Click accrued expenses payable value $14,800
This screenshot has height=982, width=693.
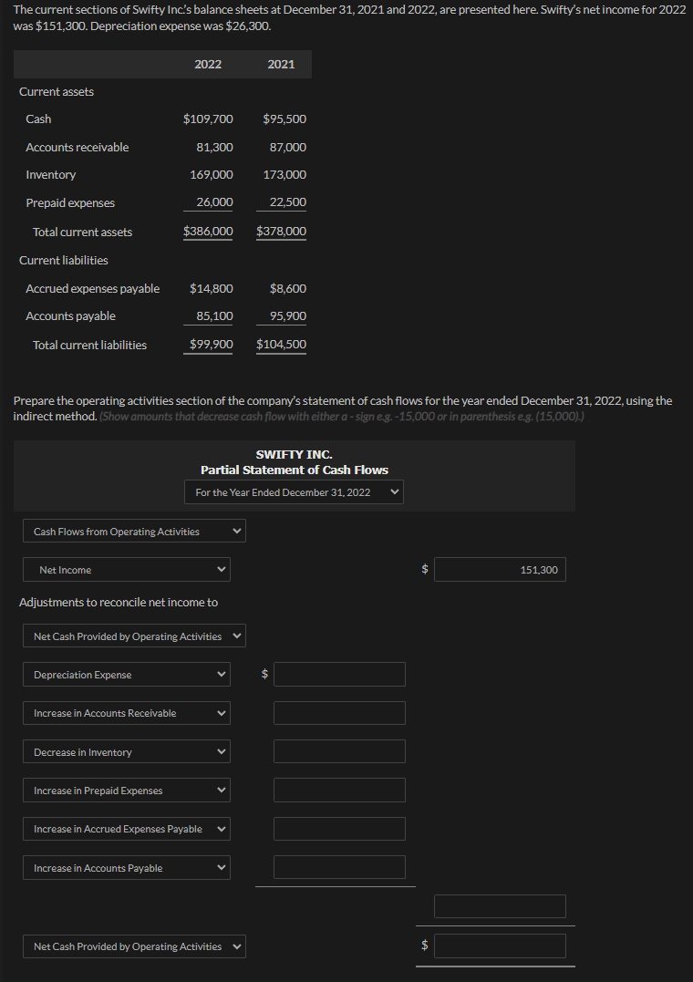point(212,289)
